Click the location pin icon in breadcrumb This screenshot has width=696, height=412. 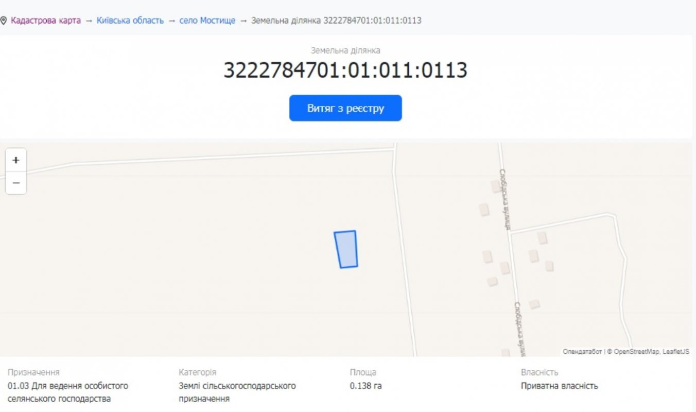pyautogui.click(x=4, y=21)
